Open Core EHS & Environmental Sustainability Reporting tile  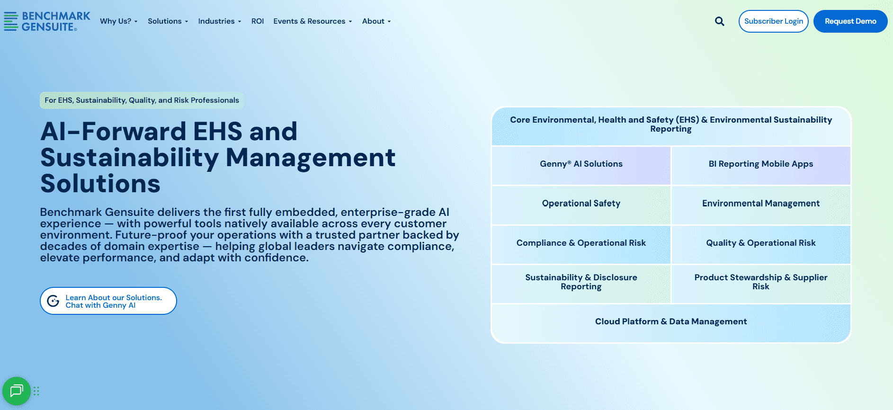(671, 126)
